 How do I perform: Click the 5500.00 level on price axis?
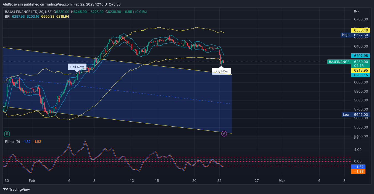[361, 127]
